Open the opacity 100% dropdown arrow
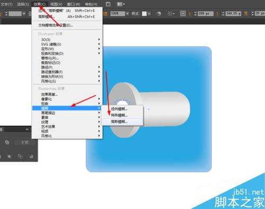This screenshot has width=265, height=209. [128, 14]
